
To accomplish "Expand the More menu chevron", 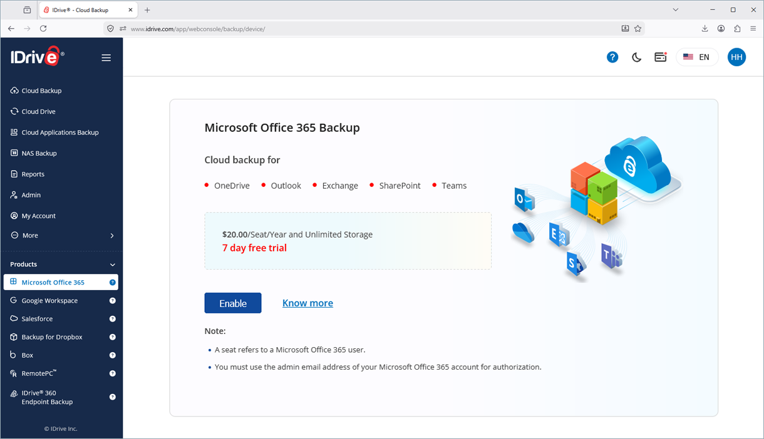I will (x=112, y=236).
